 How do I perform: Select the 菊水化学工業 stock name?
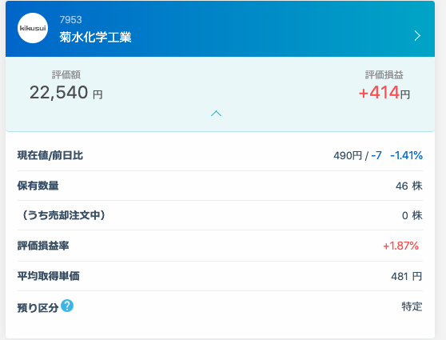(x=95, y=37)
